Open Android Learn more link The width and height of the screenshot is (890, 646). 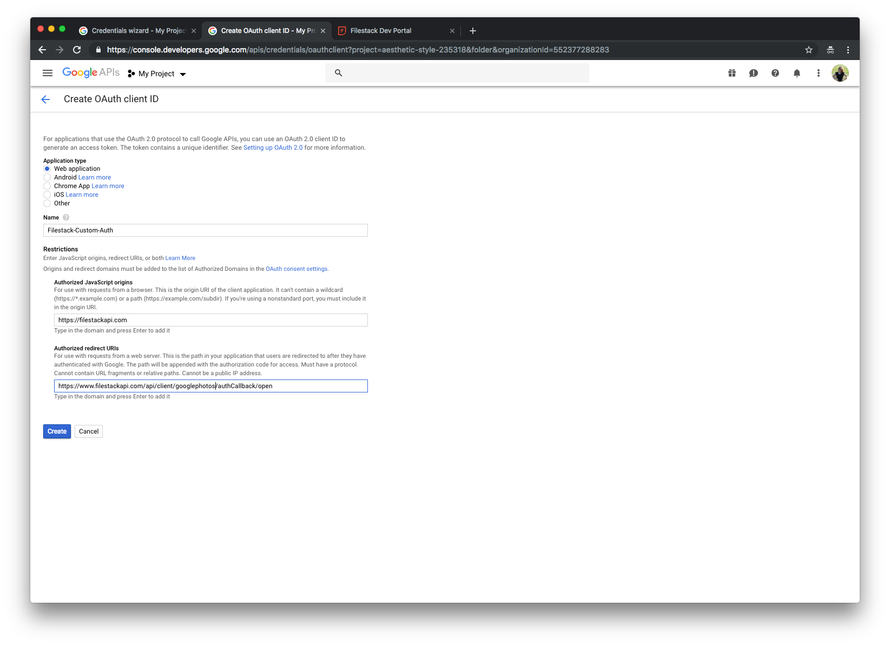[95, 177]
